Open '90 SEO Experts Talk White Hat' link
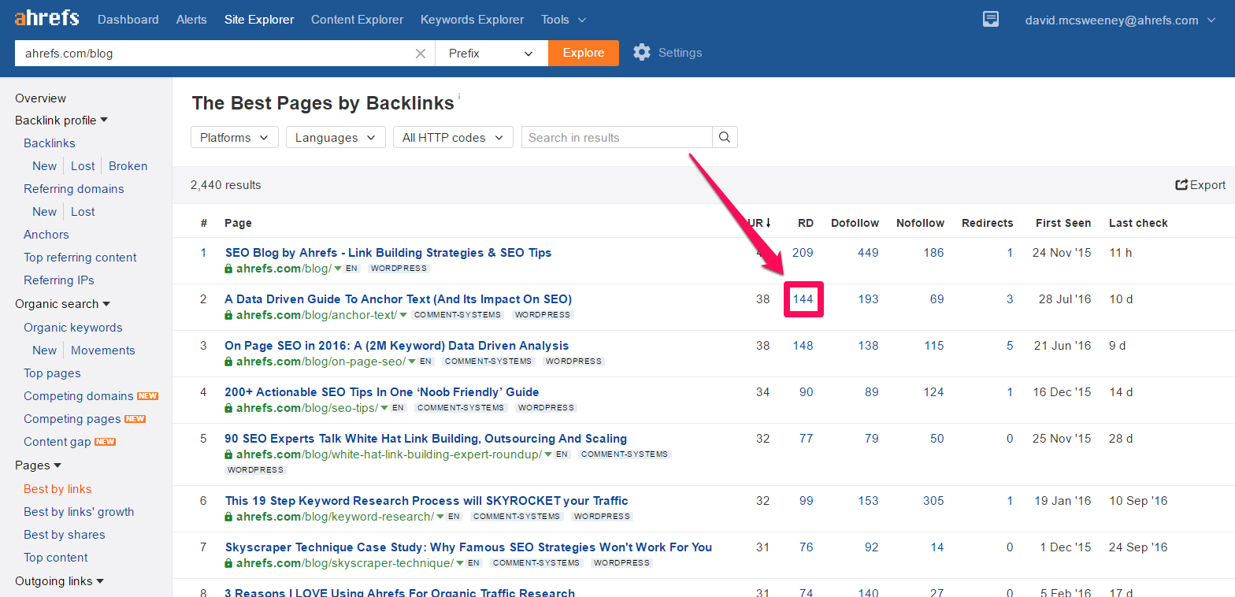Screen dimensions: 1235x597 tap(426, 439)
